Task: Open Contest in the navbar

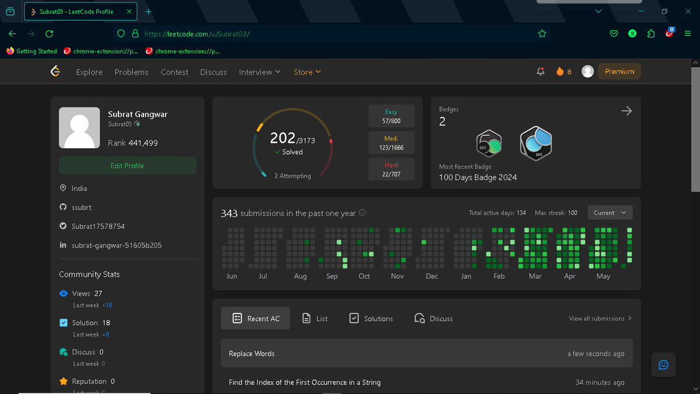Action: tap(174, 72)
